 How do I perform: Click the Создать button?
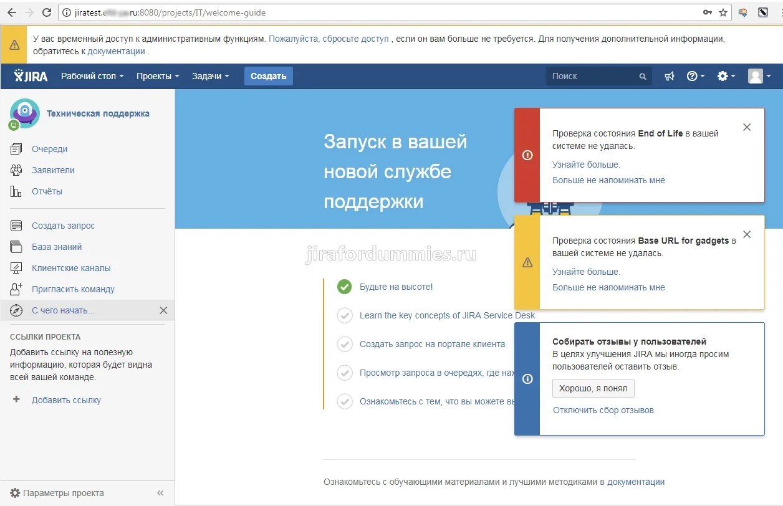coord(269,76)
